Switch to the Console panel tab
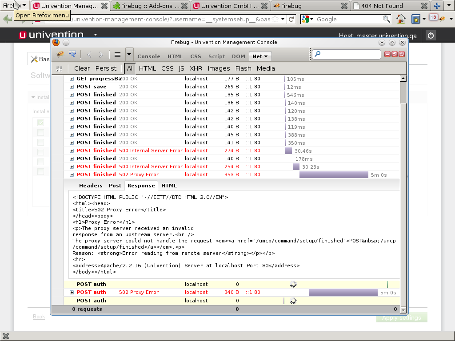The height and width of the screenshot is (341, 455). (x=148, y=56)
